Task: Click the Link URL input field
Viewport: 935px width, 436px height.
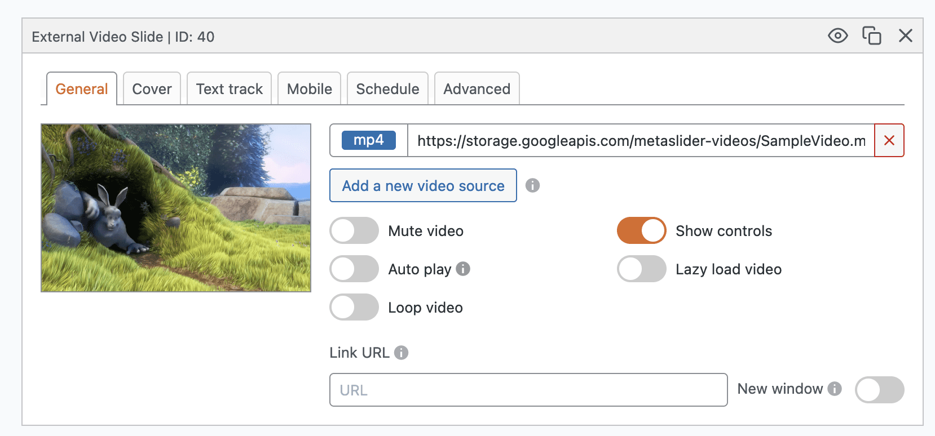Action: (528, 390)
